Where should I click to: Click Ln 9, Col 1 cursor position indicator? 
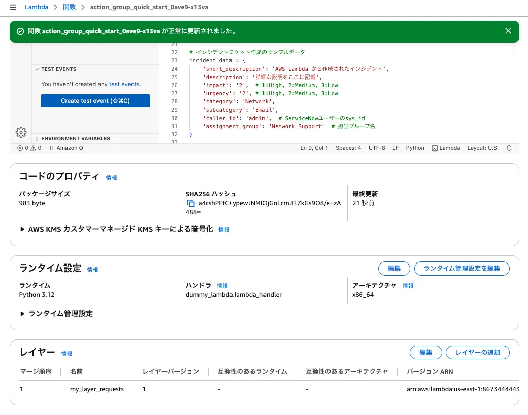(314, 148)
